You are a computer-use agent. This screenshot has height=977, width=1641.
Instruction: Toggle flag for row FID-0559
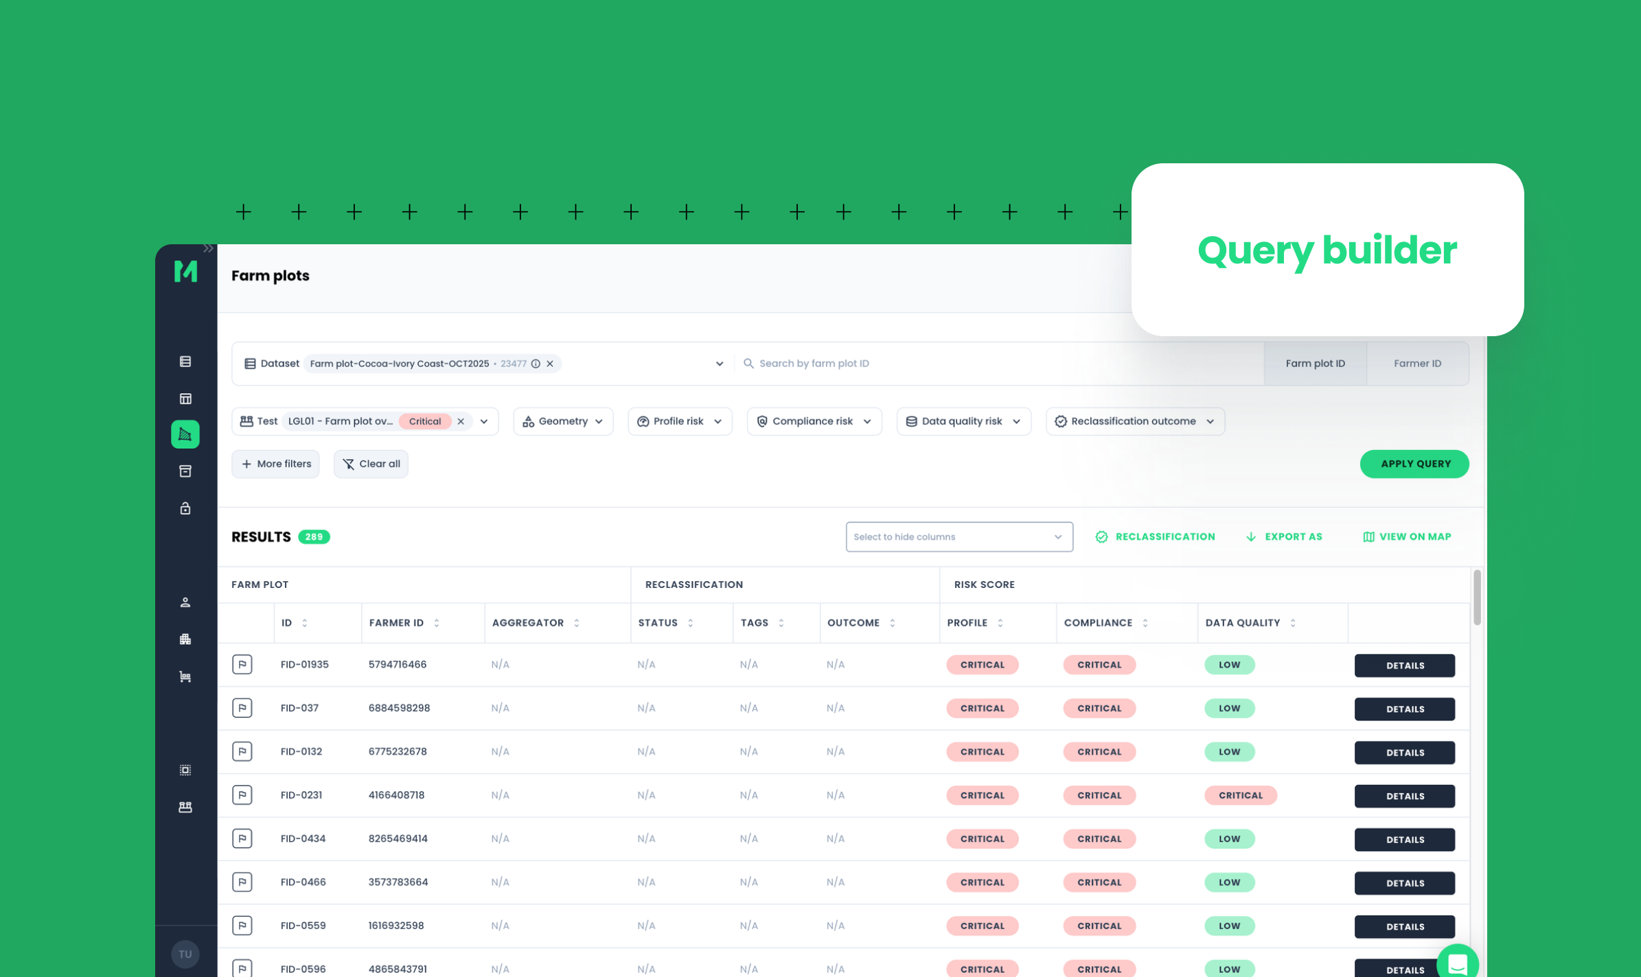tap(242, 926)
